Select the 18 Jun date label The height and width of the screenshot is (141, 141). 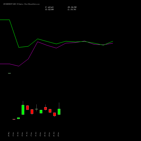(36, 134)
